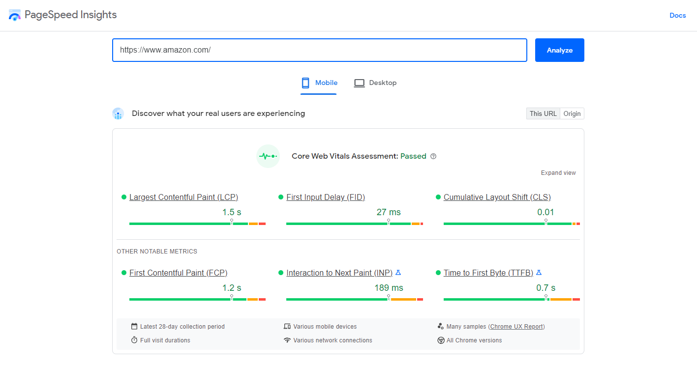Click the LCP distribution bar marker

232,223
